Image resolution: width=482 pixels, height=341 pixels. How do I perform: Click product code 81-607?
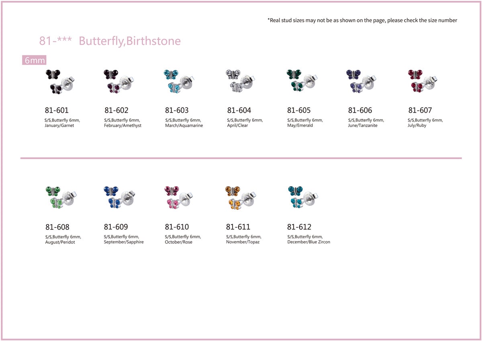[420, 110]
